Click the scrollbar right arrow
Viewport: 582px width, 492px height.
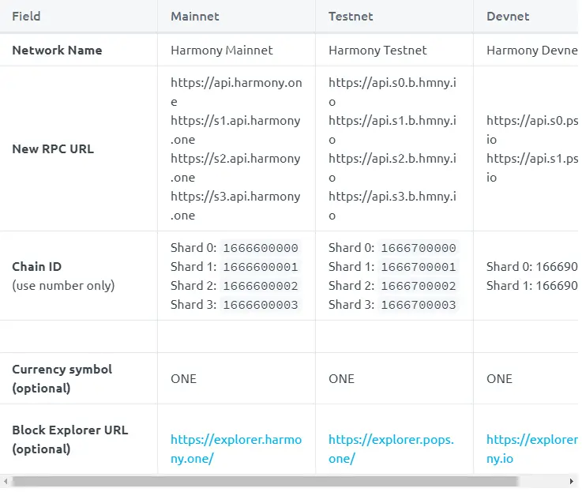click(x=572, y=482)
